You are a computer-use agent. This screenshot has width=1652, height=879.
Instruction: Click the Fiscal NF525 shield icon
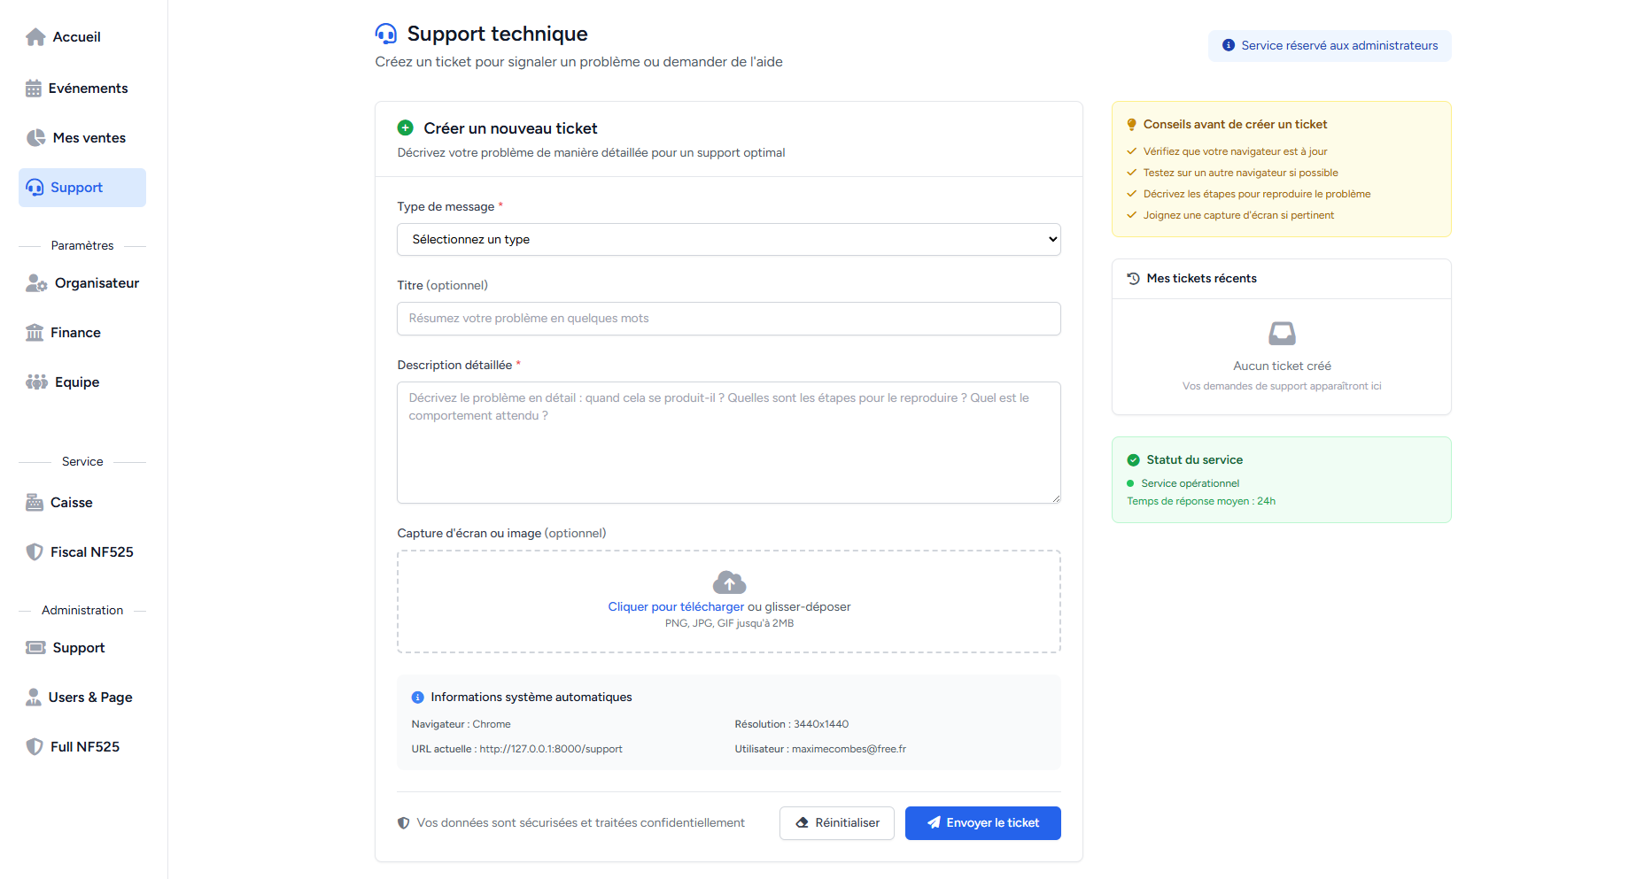(35, 552)
